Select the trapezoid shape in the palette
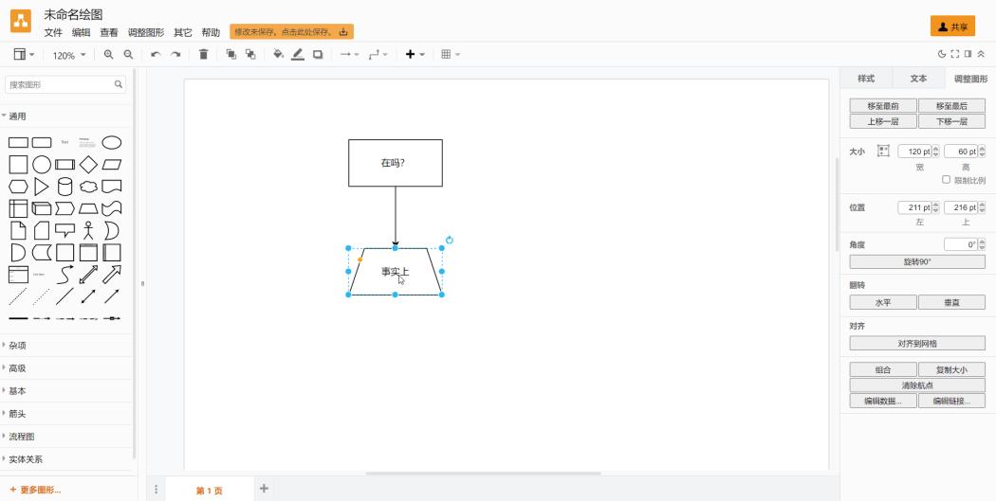996x501 pixels. [88, 208]
